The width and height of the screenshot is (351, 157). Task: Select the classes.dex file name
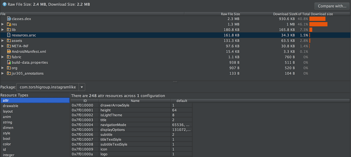(x=21, y=19)
